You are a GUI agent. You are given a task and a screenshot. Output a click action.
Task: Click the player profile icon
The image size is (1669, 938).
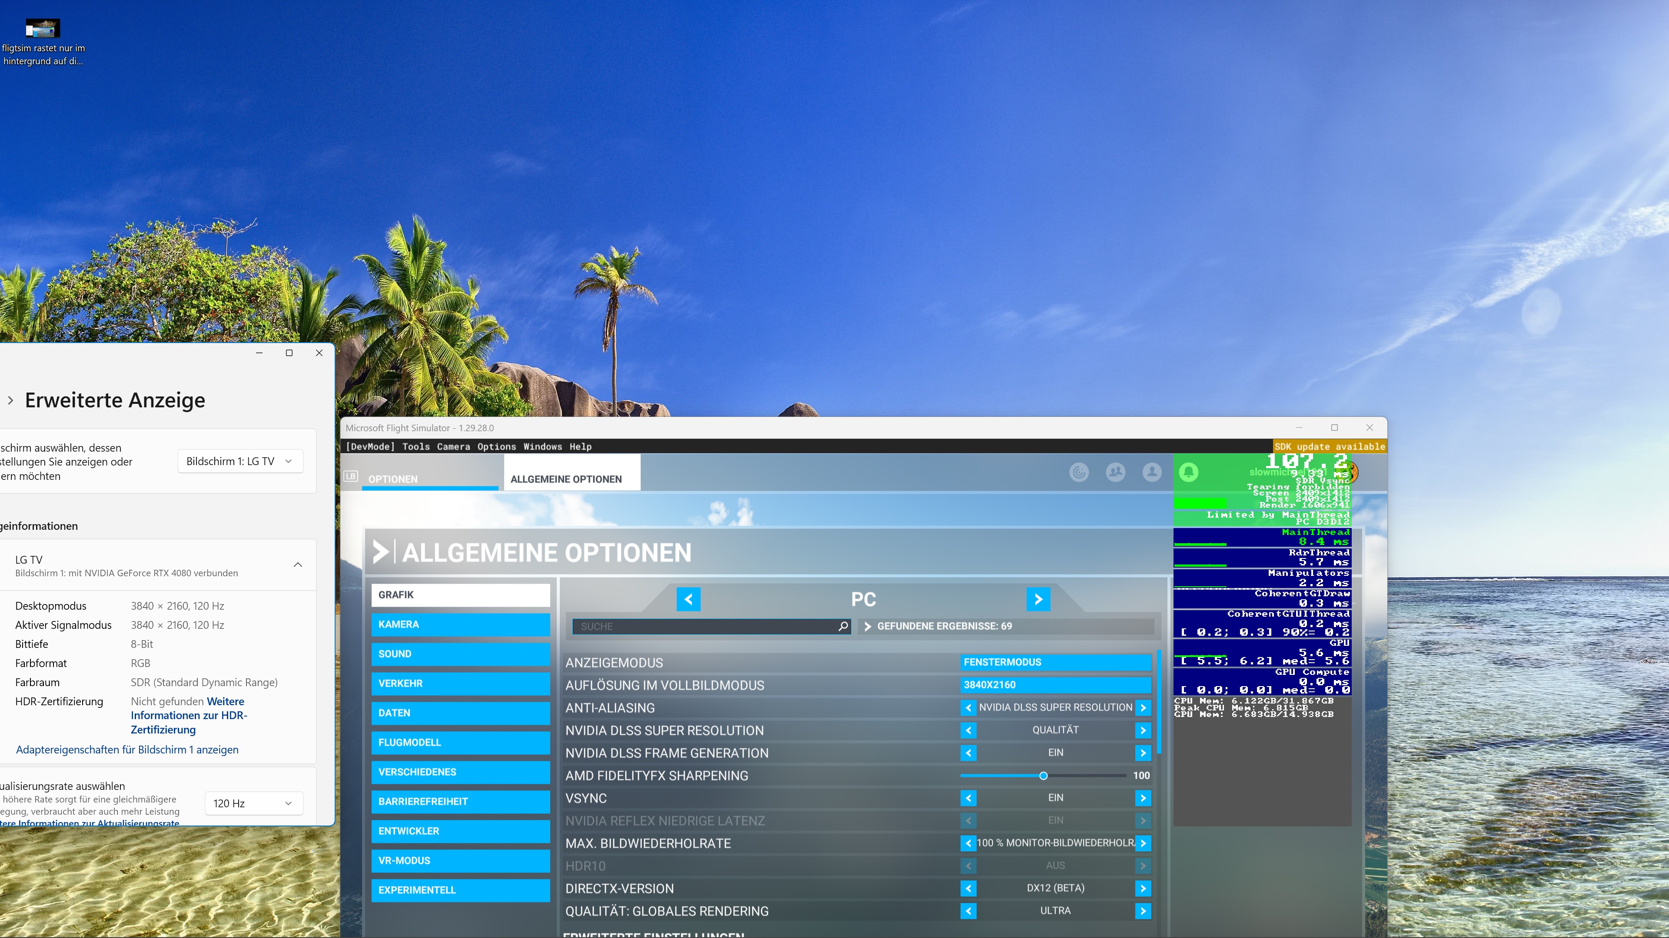click(x=1151, y=472)
